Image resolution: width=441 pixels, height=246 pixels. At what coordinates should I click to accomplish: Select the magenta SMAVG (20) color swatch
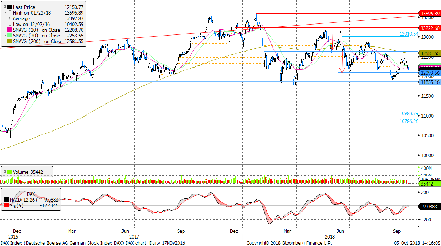(10, 30)
